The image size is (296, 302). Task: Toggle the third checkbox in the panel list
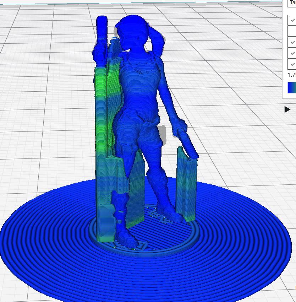click(x=292, y=42)
